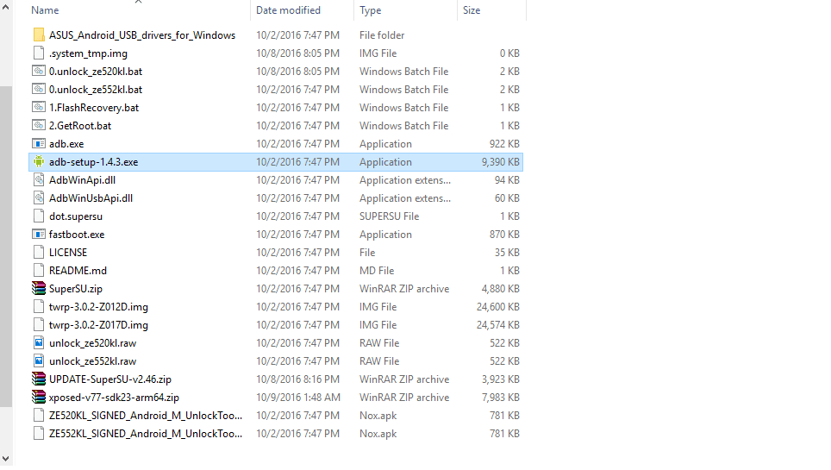Select the ASUS_Android_USB_drivers_for_Windows folder icon
Screen dimensions: 831x470
click(39, 35)
